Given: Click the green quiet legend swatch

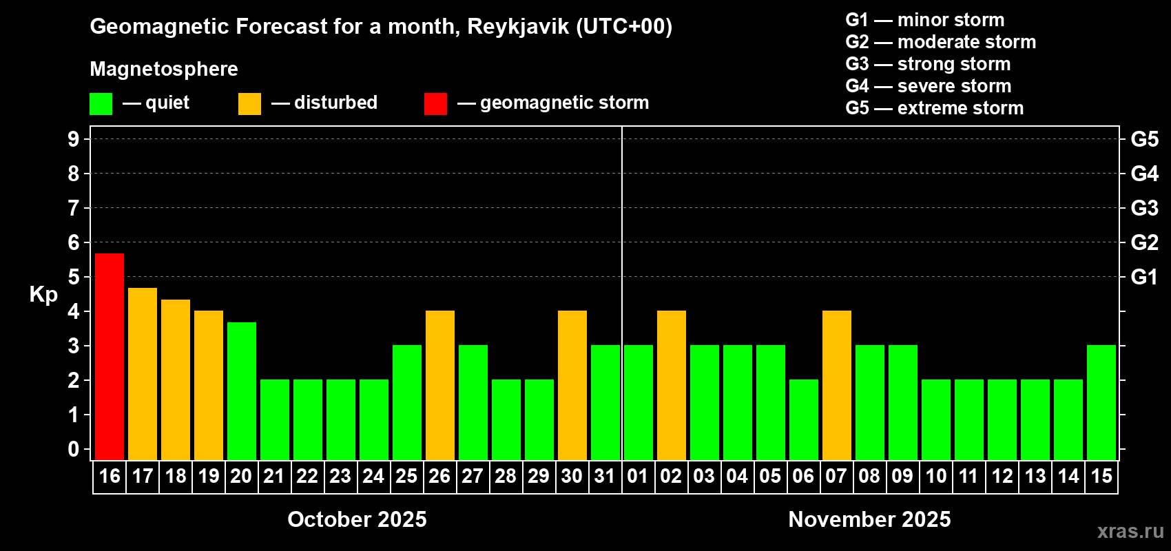Looking at the screenshot, I should [101, 104].
